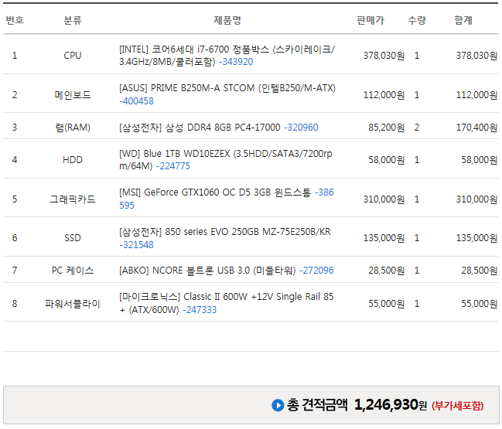This screenshot has height=429, width=502.
Task: Click the 램(RAM) category cell
Action: 73,128
